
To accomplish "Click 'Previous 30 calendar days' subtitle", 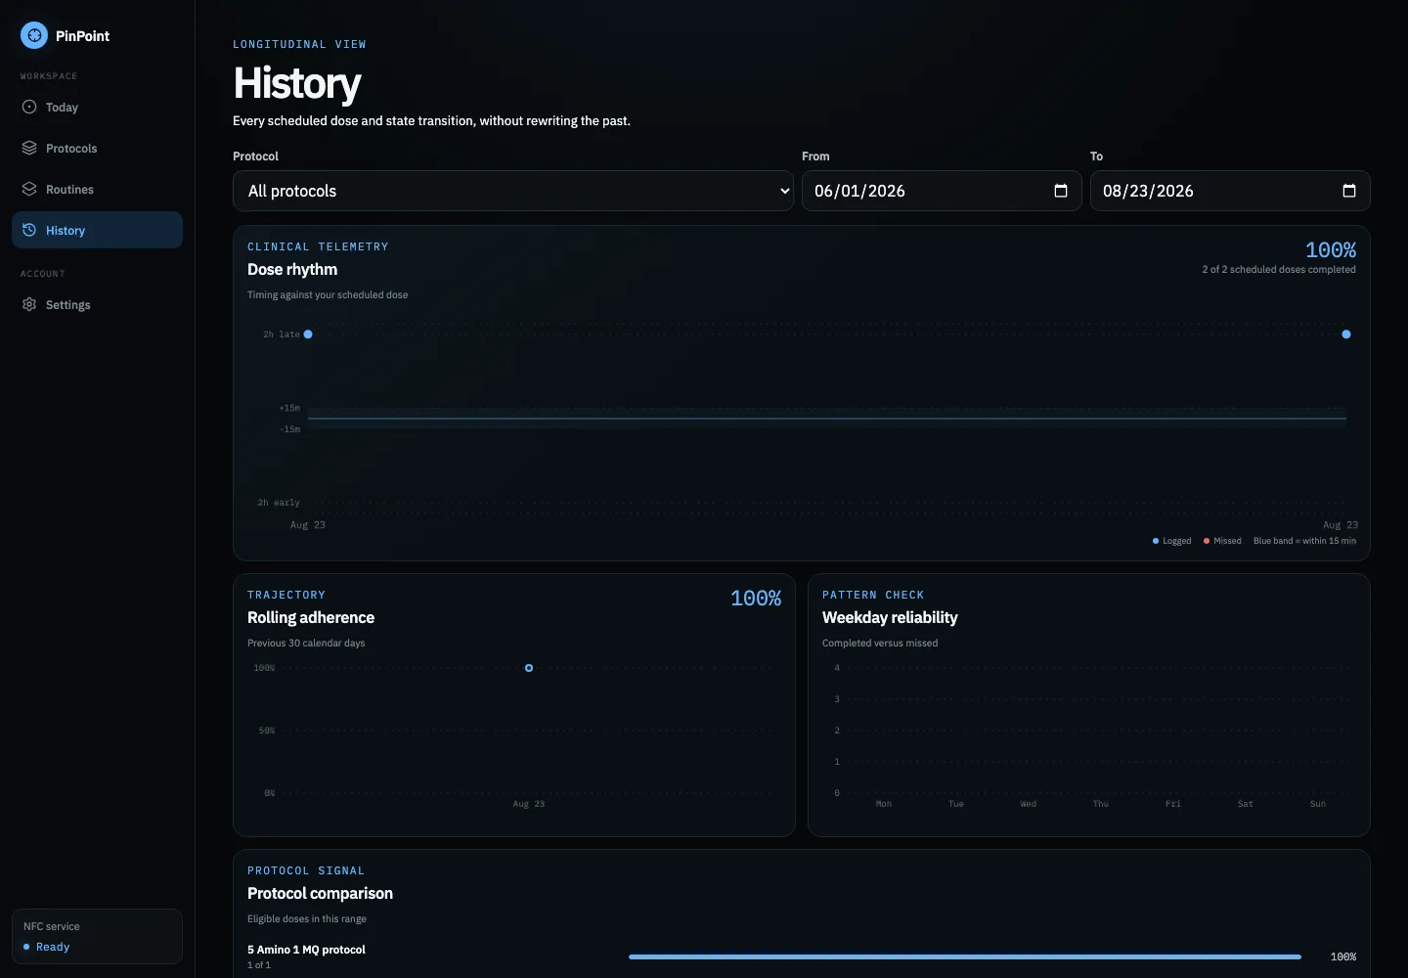I will point(306,644).
